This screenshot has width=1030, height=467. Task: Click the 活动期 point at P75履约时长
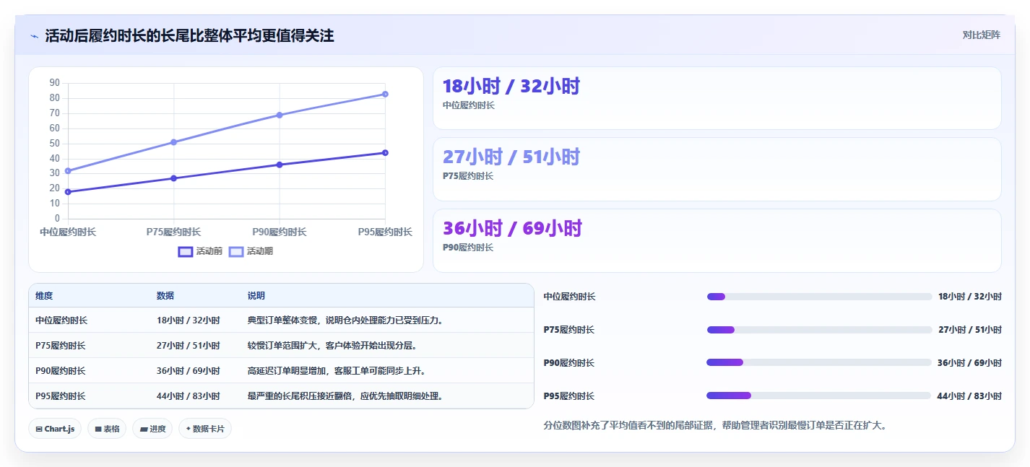coord(173,142)
